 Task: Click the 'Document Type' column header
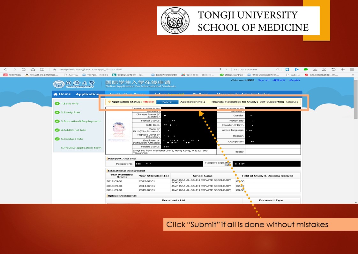[x=271, y=200]
